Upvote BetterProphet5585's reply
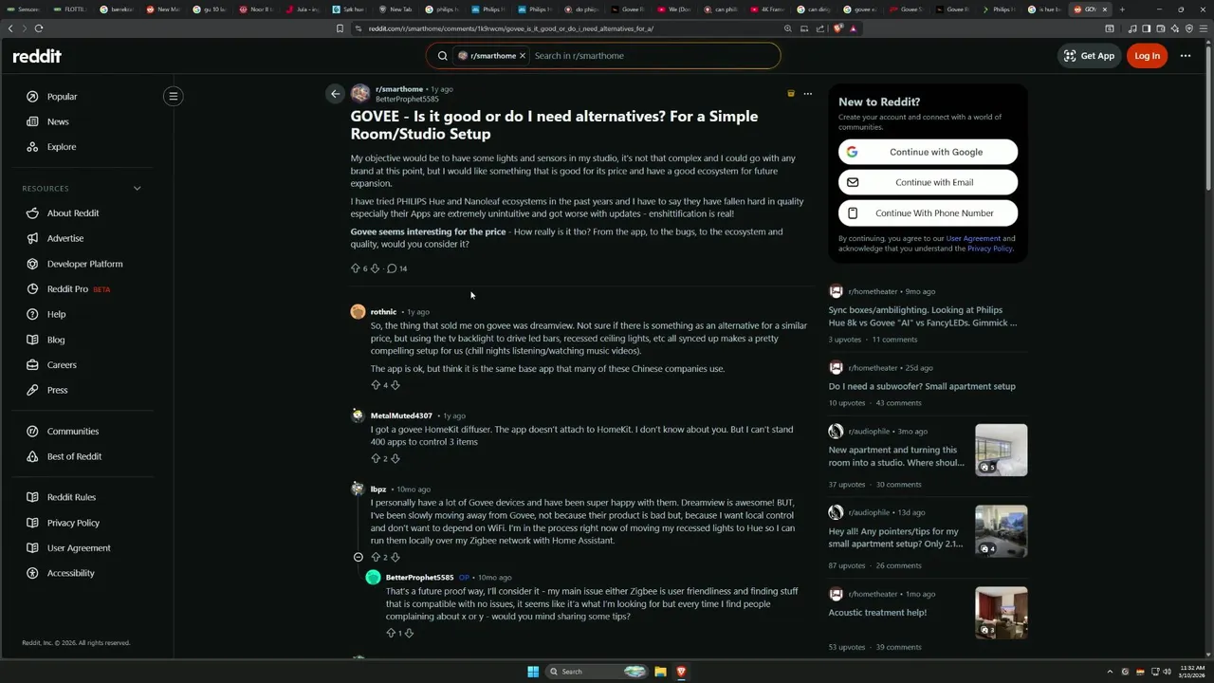 click(x=391, y=633)
